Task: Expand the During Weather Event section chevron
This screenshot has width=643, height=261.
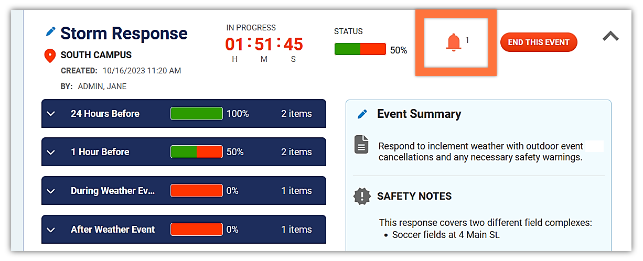Action: (x=51, y=191)
